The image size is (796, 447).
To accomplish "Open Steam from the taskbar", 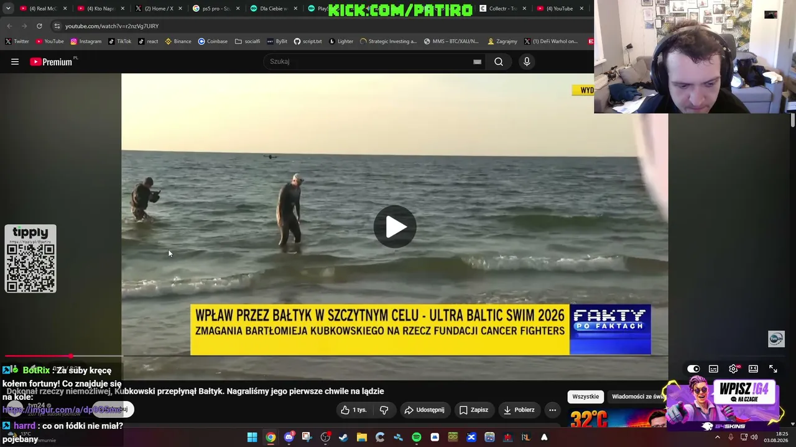I will (343, 438).
